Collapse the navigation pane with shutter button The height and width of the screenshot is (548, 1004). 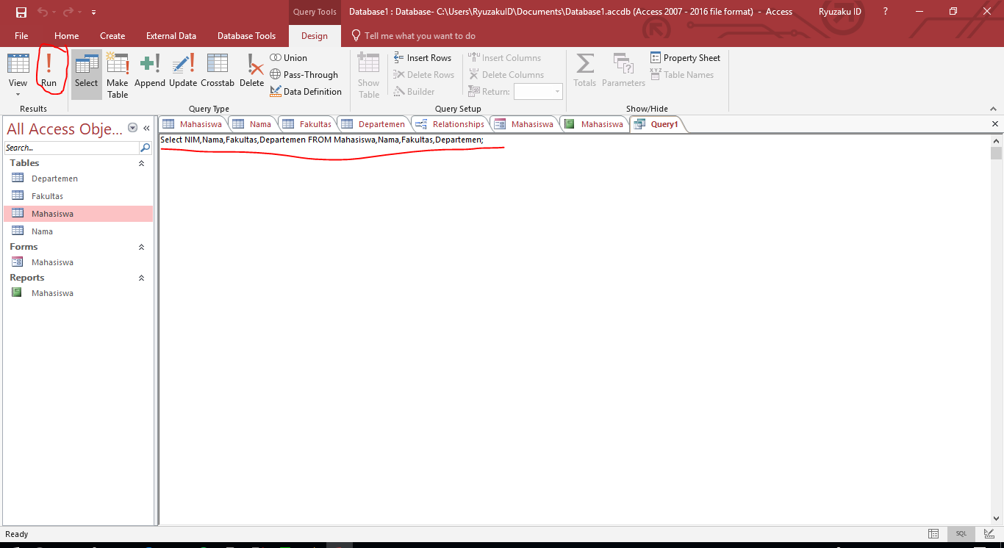pos(146,128)
